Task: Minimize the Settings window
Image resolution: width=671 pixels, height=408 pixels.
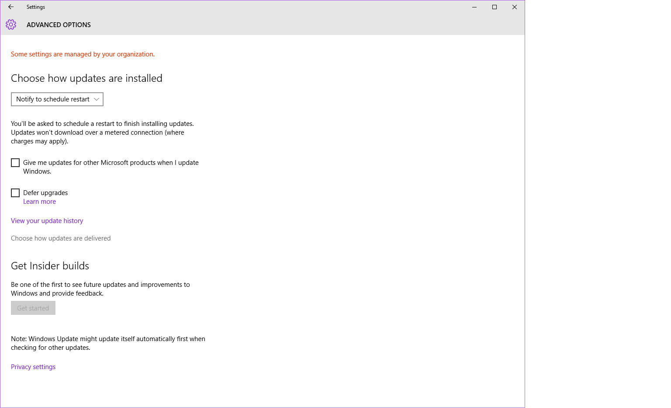Action: [474, 7]
